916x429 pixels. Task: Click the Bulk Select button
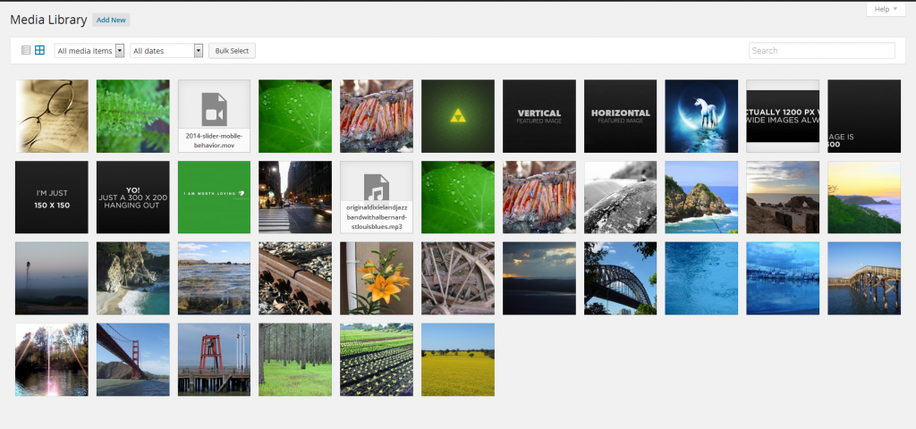(232, 51)
